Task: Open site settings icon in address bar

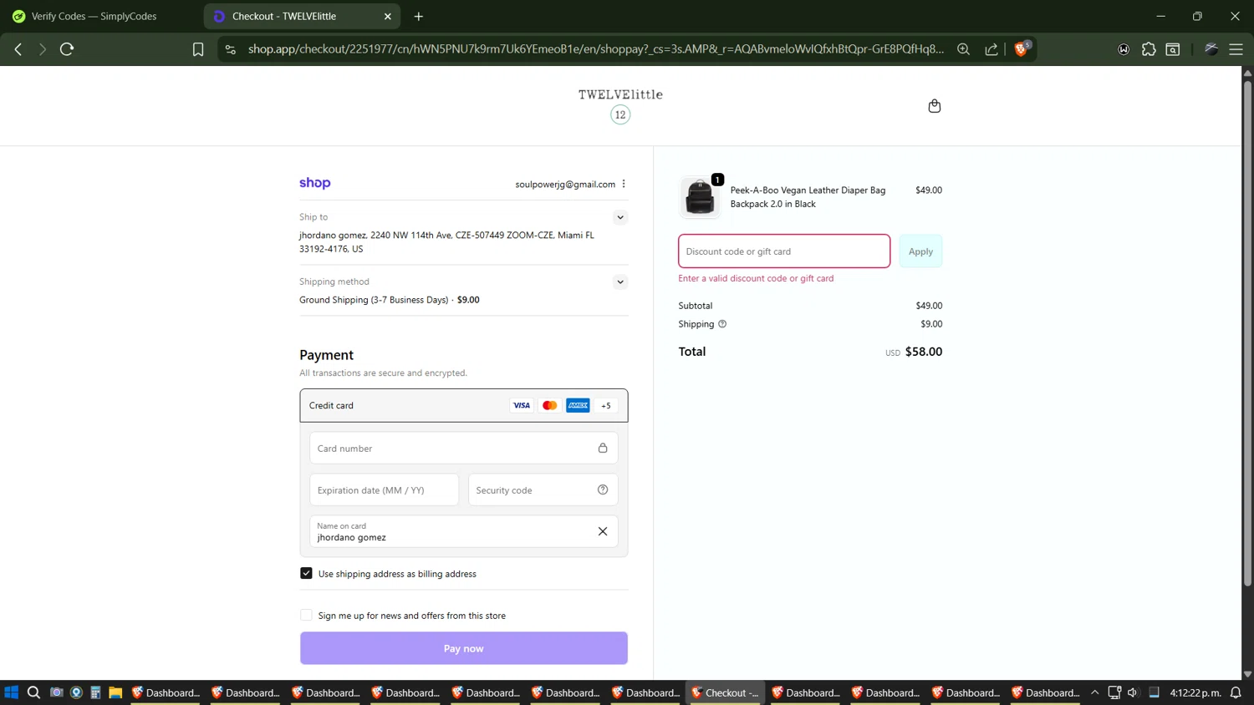Action: click(x=231, y=49)
